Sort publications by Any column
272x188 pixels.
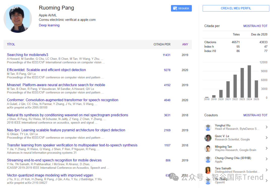click(x=185, y=44)
